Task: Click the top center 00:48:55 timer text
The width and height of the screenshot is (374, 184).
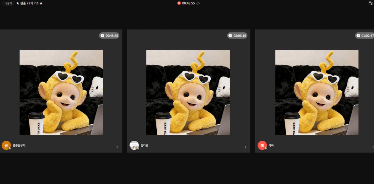Action: (188, 3)
